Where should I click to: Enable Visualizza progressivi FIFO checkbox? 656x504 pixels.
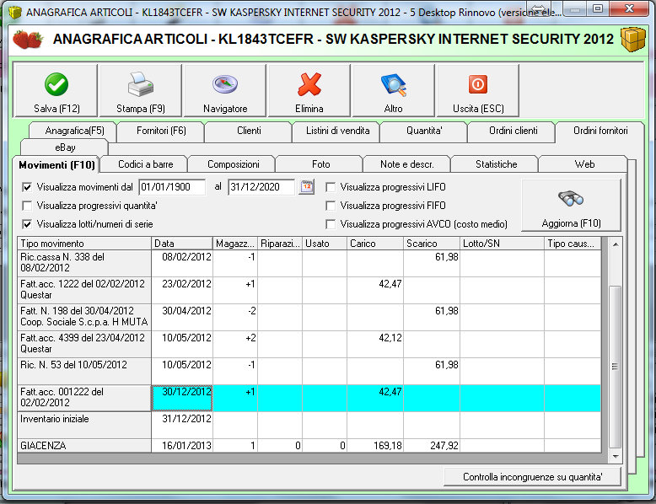tap(331, 206)
